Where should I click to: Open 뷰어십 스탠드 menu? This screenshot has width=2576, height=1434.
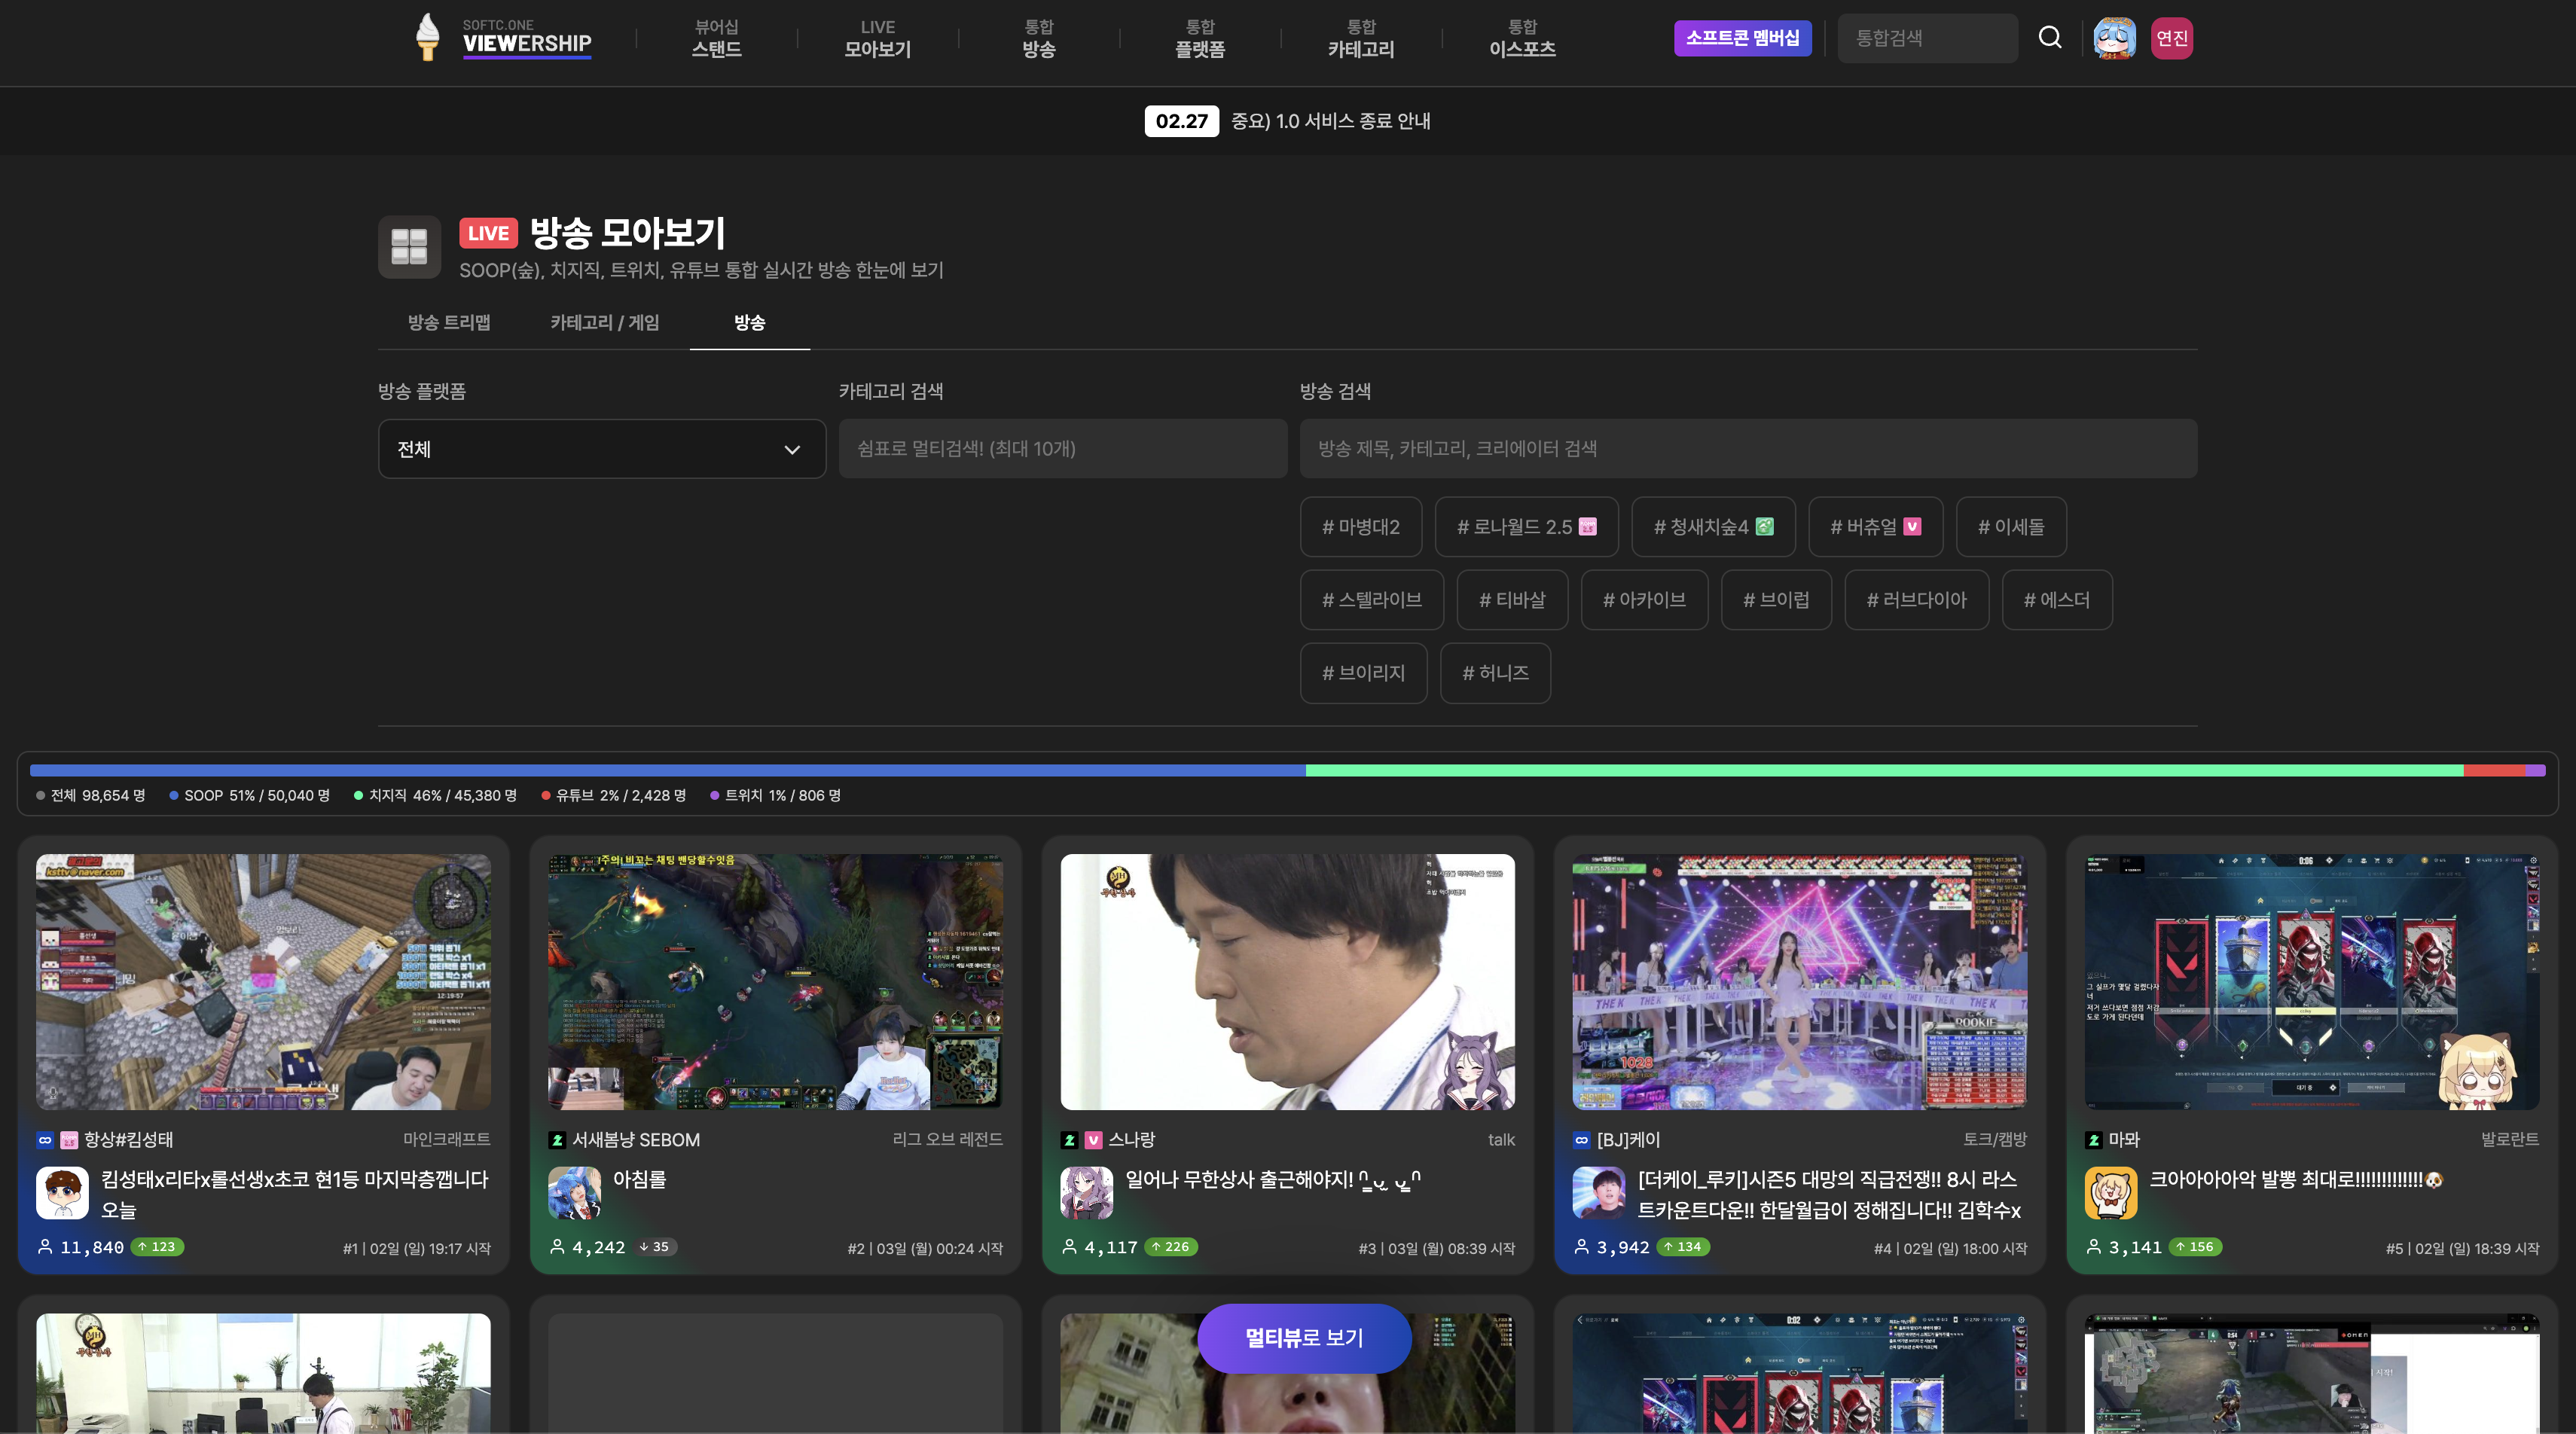point(716,38)
